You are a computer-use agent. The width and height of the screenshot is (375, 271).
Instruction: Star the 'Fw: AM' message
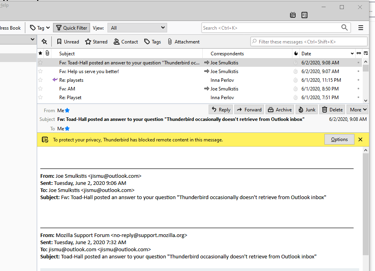coord(40,89)
